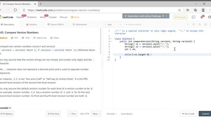Open the Problems list button at bottom
211x118 pixels.
7,114
